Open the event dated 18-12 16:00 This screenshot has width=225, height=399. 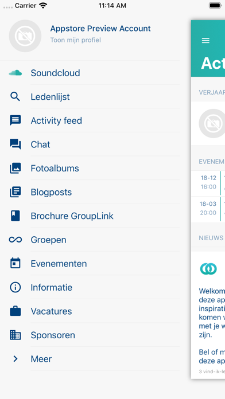208,183
